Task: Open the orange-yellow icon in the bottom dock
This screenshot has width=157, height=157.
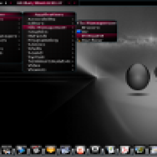Action: 51,150
